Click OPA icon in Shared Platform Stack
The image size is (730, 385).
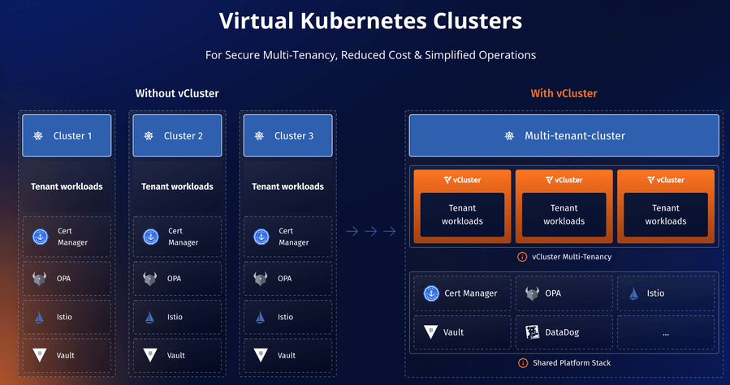pyautogui.click(x=532, y=293)
